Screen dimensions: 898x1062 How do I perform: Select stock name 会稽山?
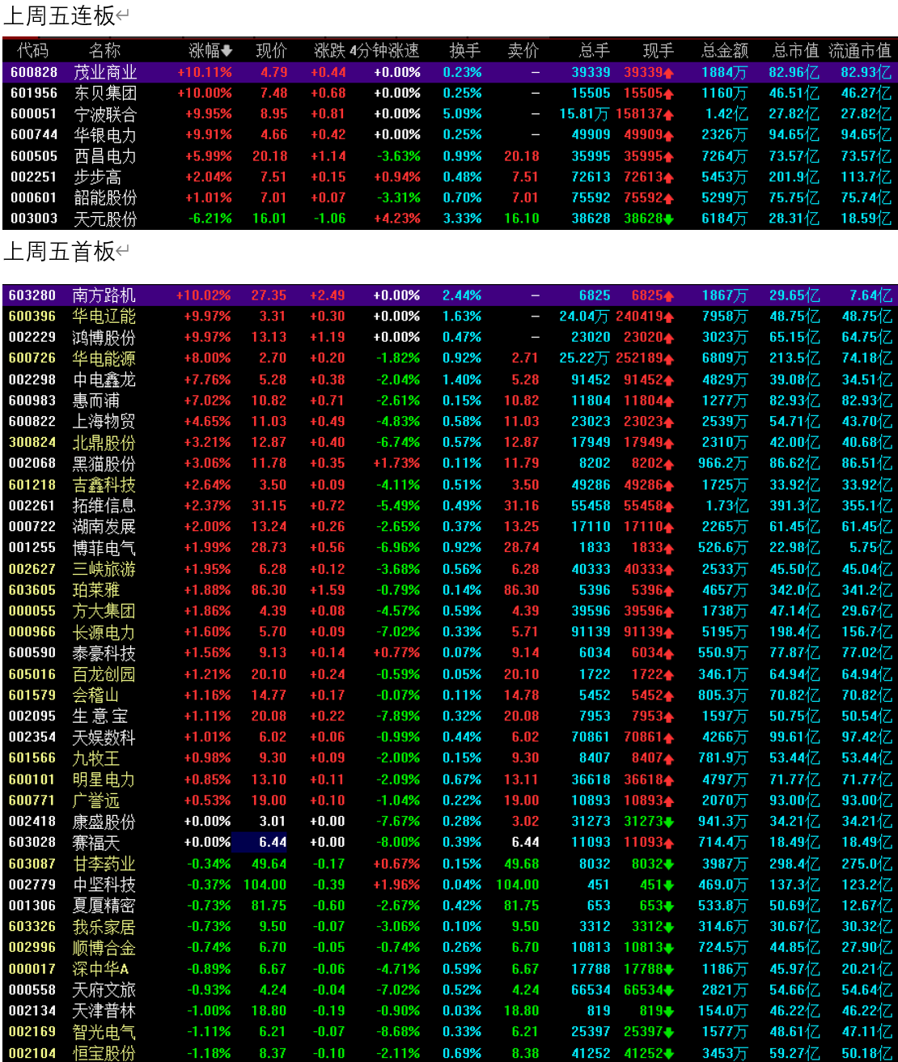[96, 695]
